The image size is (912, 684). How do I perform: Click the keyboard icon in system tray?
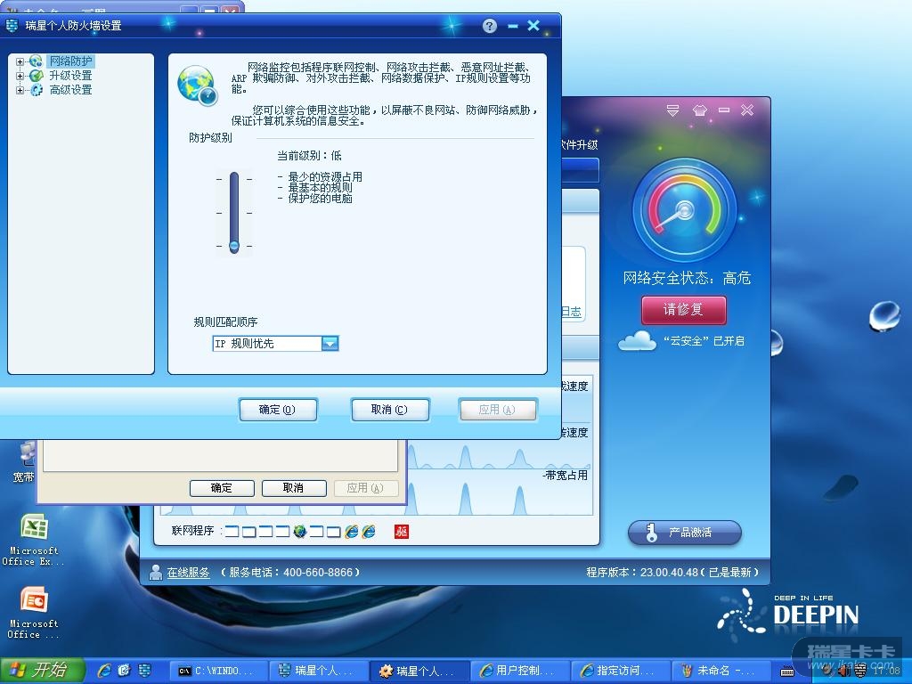(x=787, y=672)
